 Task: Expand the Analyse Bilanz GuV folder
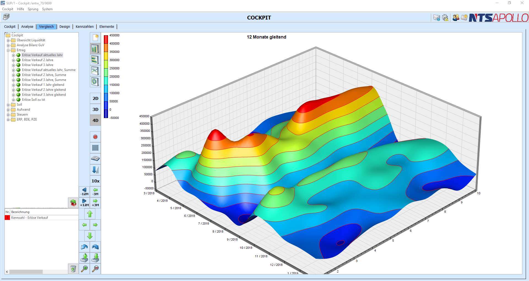[8, 45]
